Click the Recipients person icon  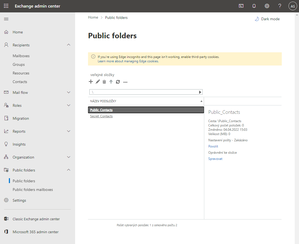coord(6,45)
